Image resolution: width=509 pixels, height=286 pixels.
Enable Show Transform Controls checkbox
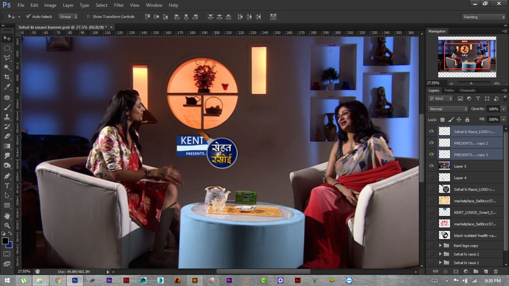(x=88, y=17)
